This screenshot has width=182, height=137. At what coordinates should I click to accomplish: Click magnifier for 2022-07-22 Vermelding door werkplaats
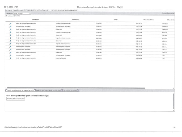pos(10,47)
